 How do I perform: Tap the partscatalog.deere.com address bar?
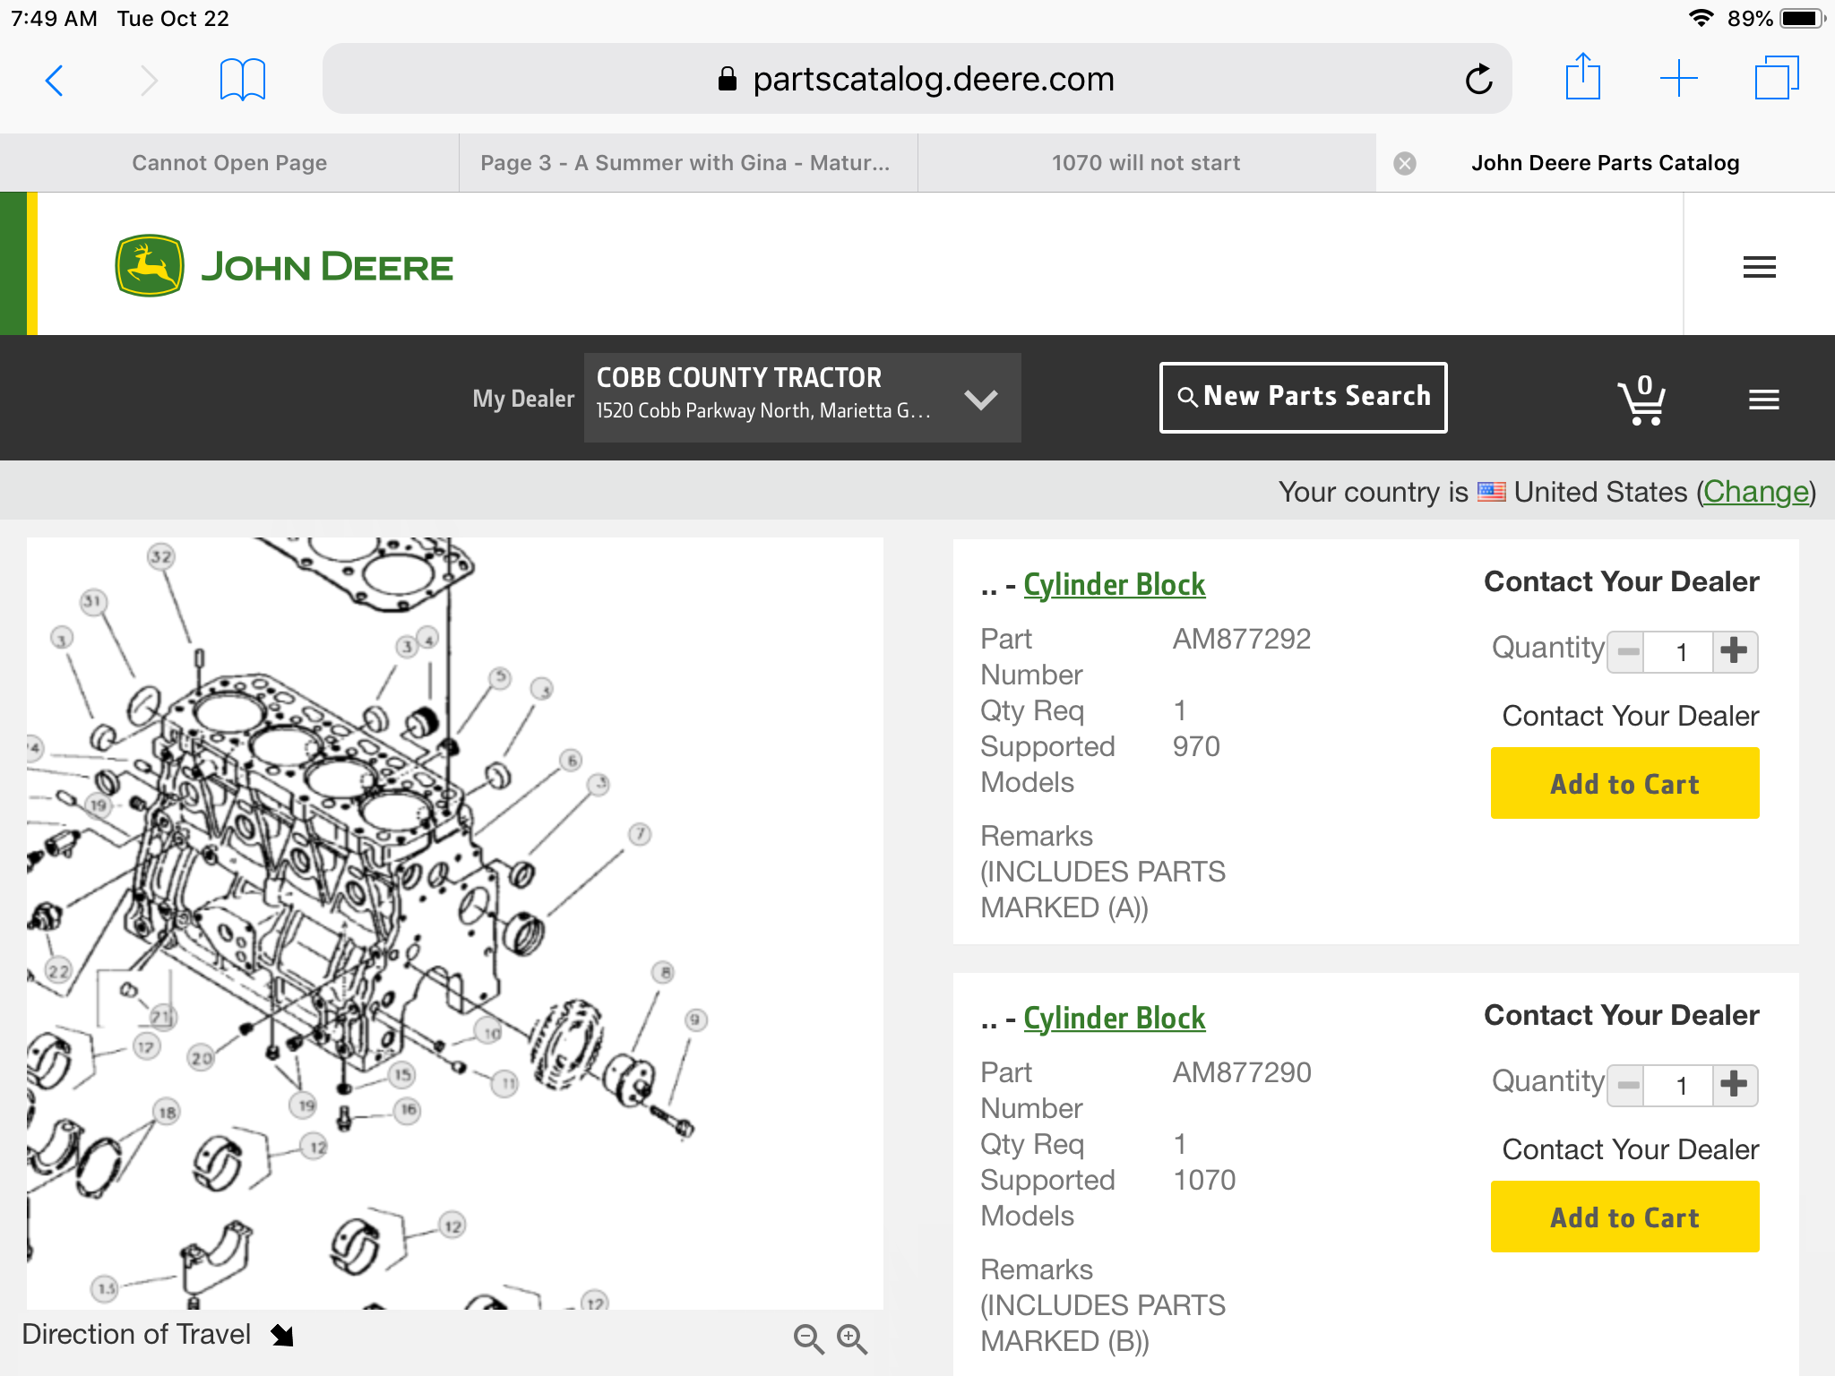click(917, 79)
